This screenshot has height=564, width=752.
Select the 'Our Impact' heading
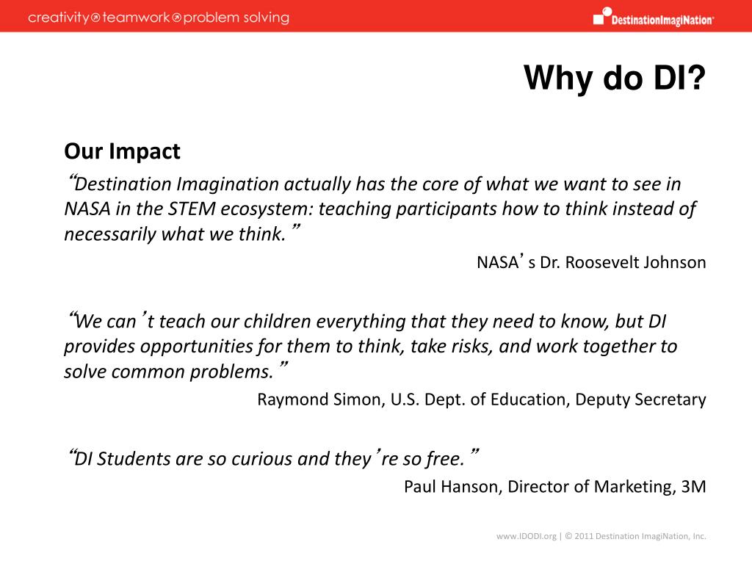(x=123, y=151)
